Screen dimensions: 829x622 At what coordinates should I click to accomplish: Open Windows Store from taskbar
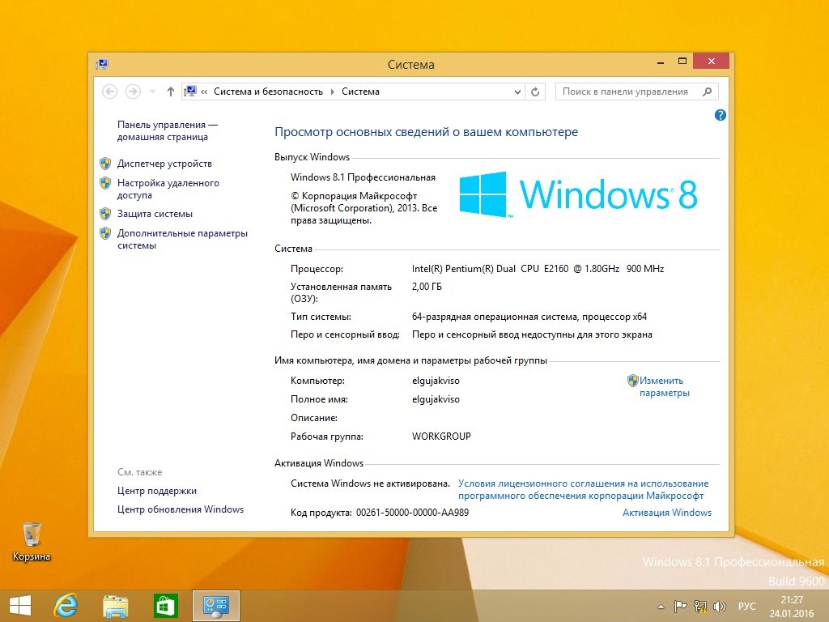165,606
